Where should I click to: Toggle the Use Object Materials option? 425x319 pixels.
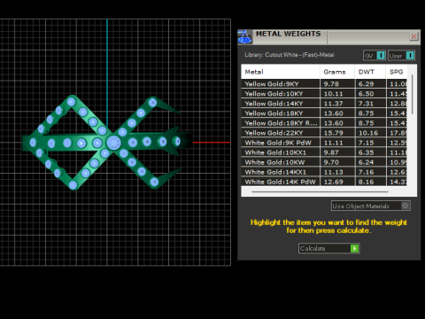tap(371, 206)
